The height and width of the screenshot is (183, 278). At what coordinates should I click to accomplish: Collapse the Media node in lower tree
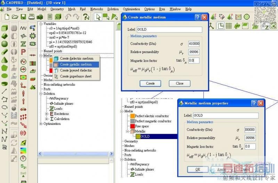point(122,111)
